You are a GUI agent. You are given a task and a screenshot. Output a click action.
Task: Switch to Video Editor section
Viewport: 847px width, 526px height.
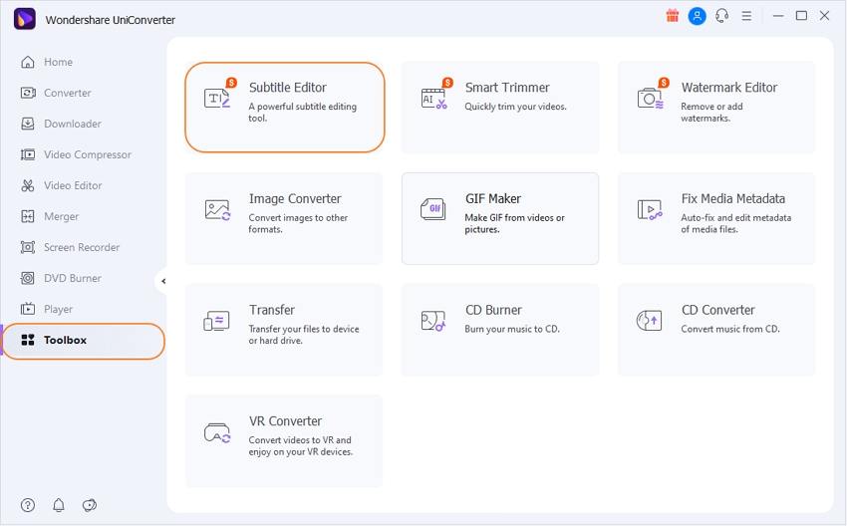73,185
